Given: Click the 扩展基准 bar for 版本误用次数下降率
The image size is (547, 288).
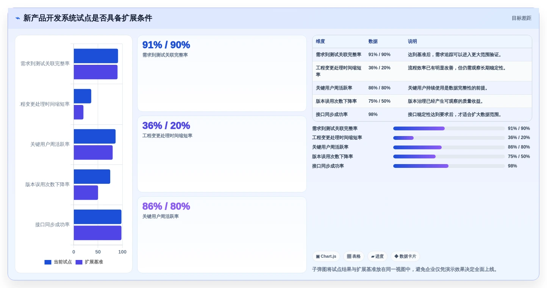Looking at the screenshot, I should click(x=86, y=193).
